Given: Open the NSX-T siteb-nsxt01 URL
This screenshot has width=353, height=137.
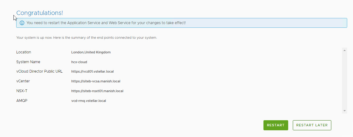Looking at the screenshot, I should [x=97, y=91].
